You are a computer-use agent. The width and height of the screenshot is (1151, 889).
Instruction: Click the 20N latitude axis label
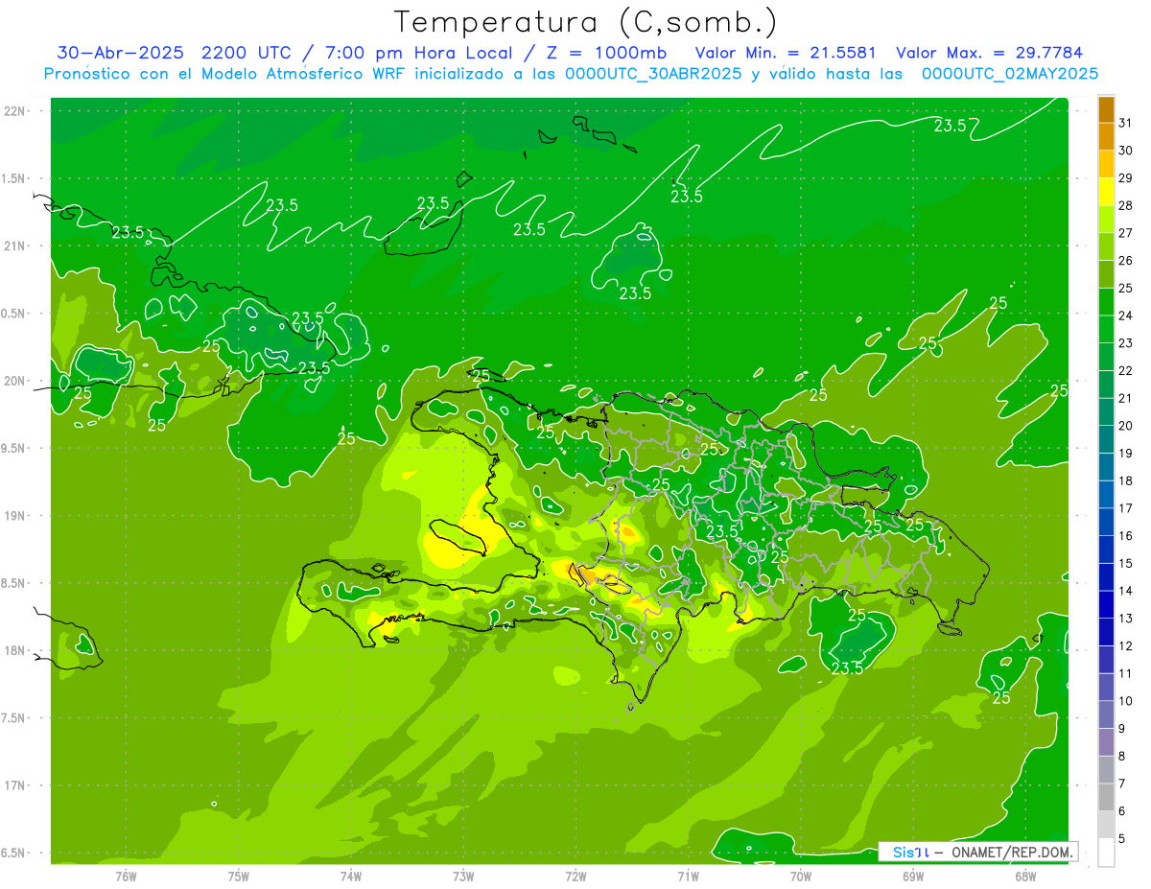16,381
